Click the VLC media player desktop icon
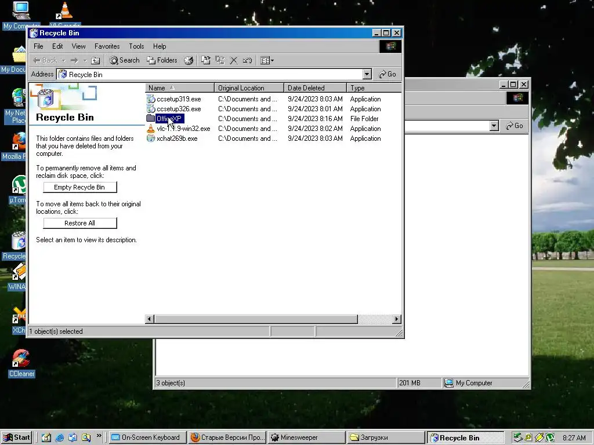This screenshot has width=594, height=445. point(65,10)
